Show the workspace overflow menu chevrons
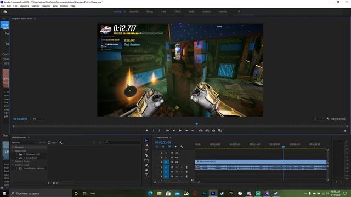This screenshot has width=351, height=197. [x=239, y=11]
